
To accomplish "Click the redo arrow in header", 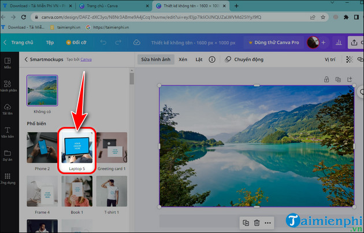I will click(x=118, y=42).
